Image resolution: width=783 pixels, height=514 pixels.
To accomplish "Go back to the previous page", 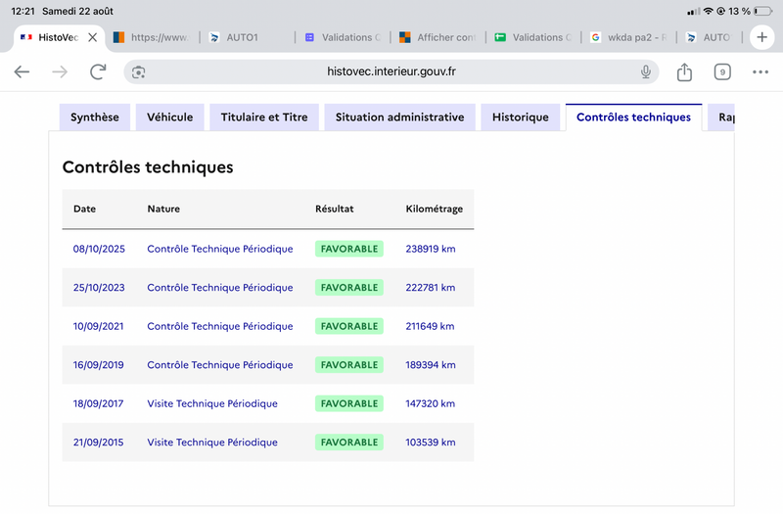I will (22, 71).
